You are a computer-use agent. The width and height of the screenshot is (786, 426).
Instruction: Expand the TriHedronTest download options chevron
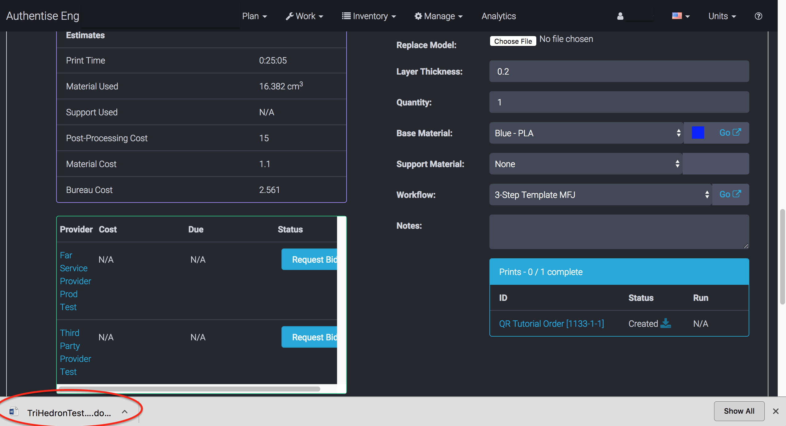tap(125, 412)
